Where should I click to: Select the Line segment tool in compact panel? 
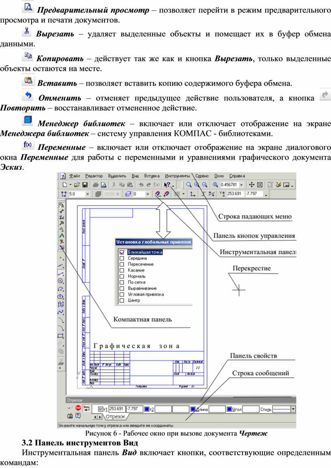[61, 273]
